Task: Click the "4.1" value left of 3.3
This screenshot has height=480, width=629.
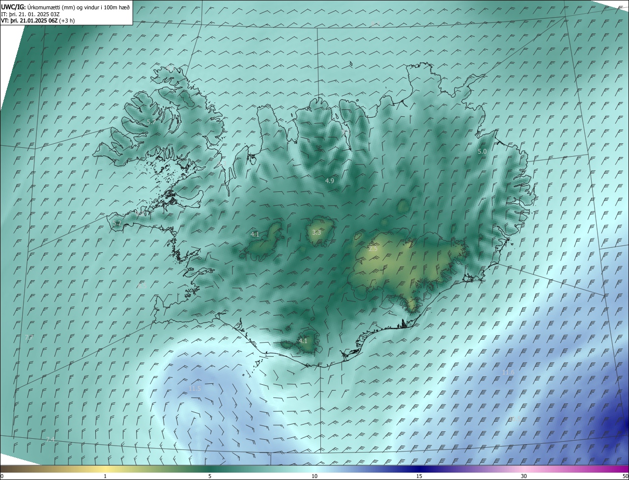Action: coord(255,235)
